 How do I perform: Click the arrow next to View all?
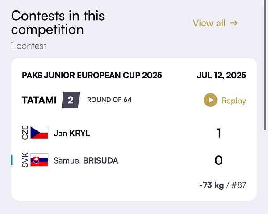(x=234, y=23)
